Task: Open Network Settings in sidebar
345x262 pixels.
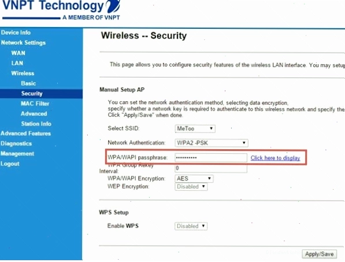Action: [x=23, y=43]
